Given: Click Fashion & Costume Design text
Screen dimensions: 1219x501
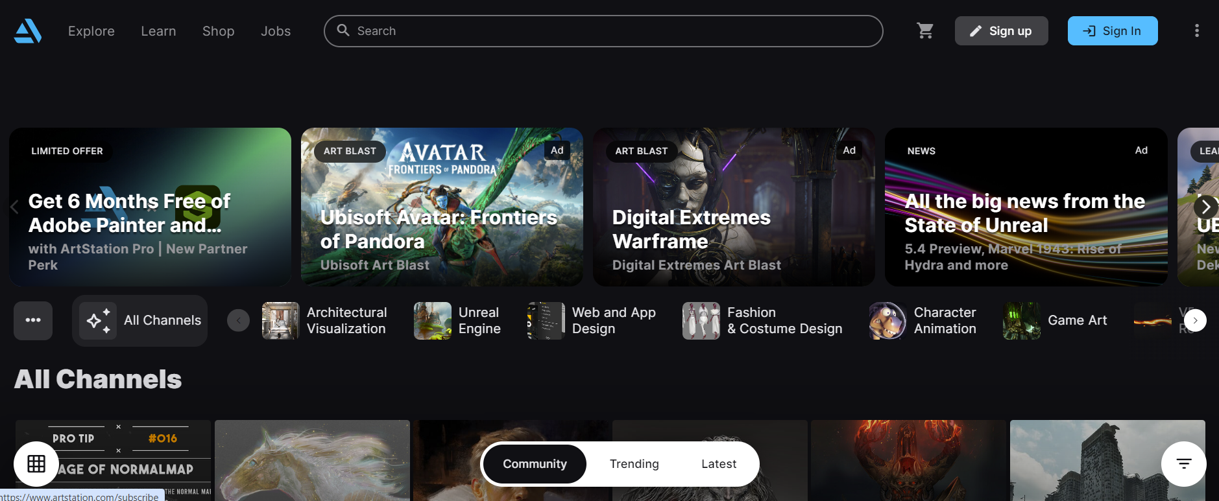Looking at the screenshot, I should 785,320.
